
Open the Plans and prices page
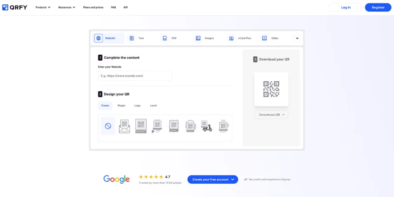point(93,7)
